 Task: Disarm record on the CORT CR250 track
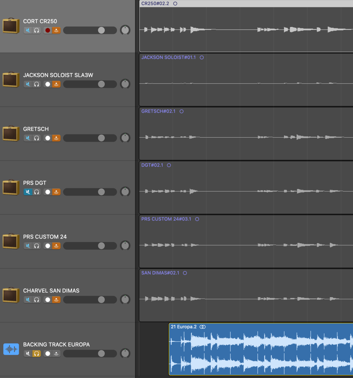pos(48,30)
